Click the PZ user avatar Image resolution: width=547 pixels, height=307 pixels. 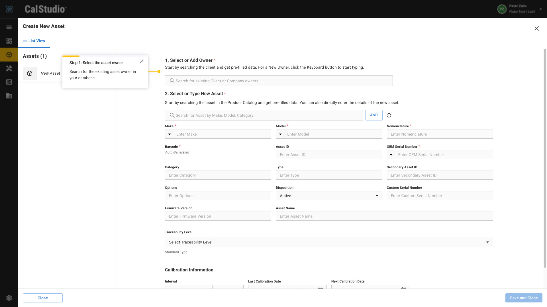pyautogui.click(x=502, y=9)
